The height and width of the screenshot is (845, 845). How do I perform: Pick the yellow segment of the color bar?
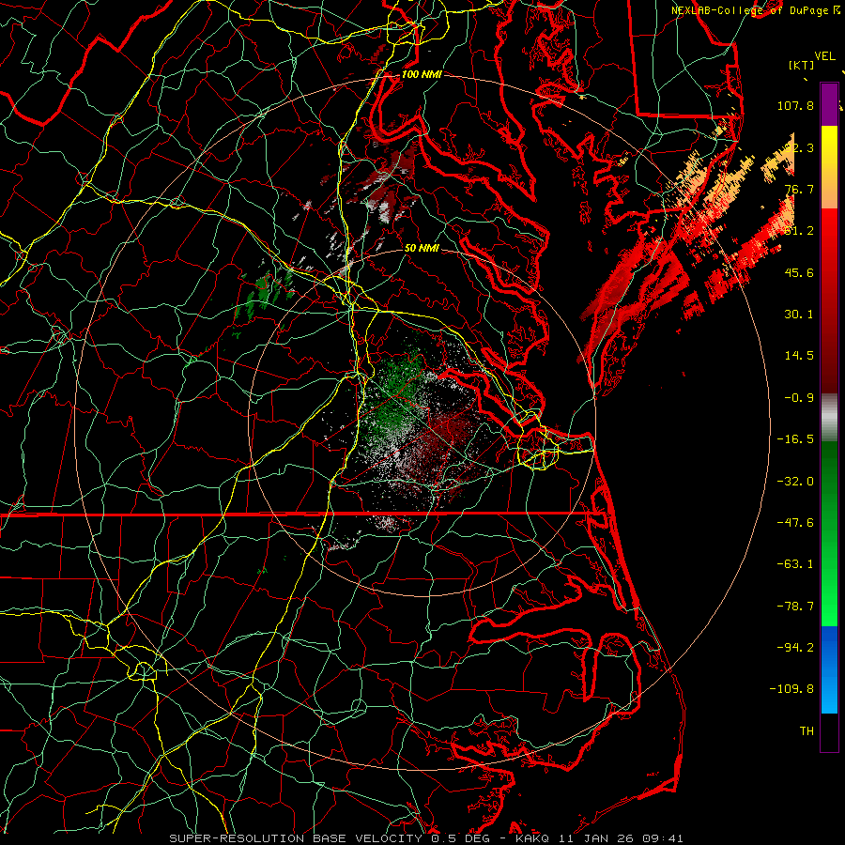point(829,146)
